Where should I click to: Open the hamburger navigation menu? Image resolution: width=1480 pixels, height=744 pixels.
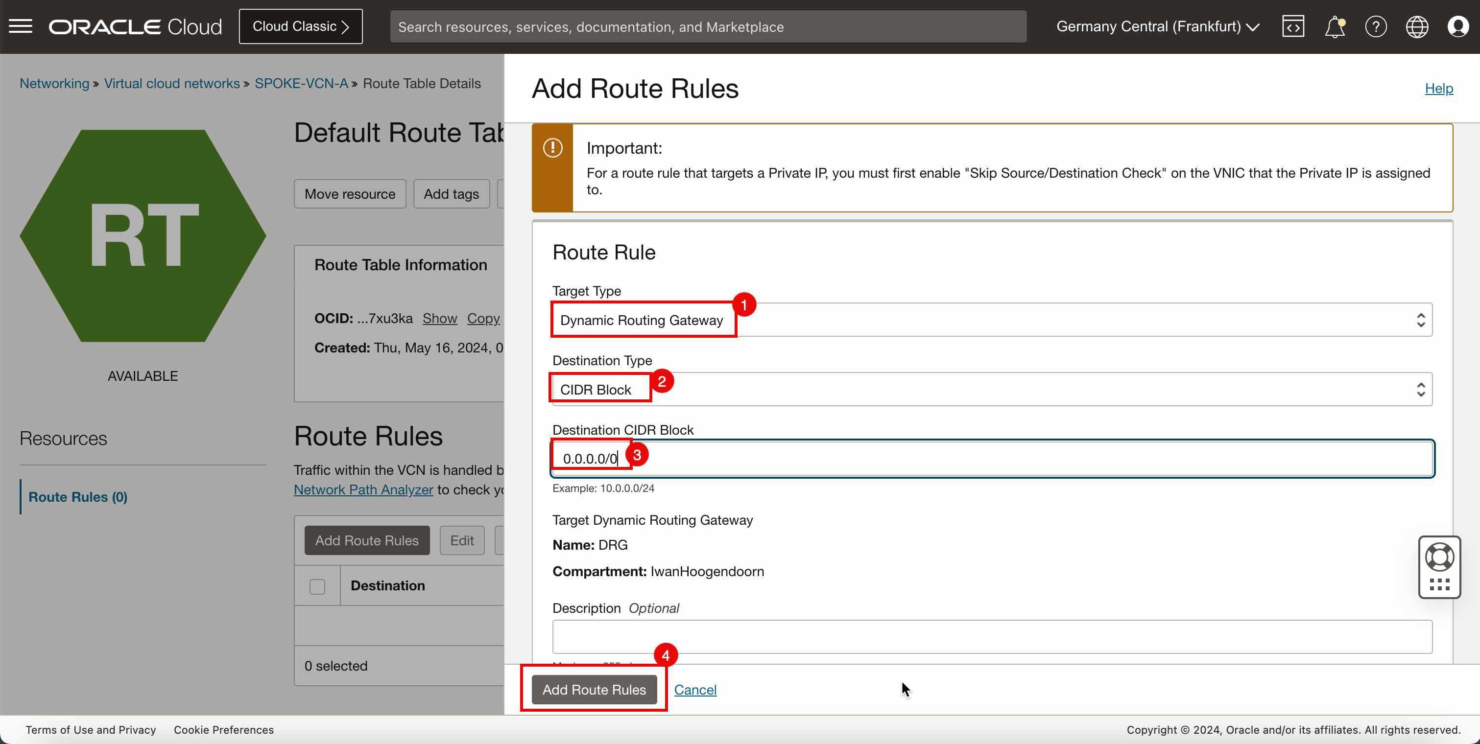[21, 26]
